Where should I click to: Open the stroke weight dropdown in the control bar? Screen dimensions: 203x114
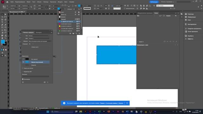coord(92,6)
